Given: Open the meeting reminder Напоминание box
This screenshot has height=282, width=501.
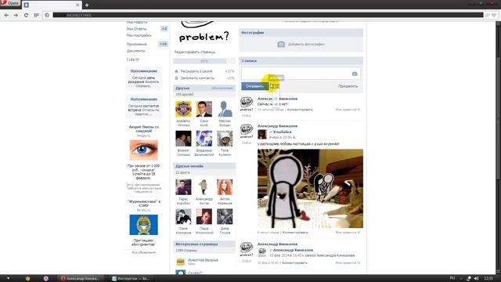Looking at the screenshot, I should [143, 107].
